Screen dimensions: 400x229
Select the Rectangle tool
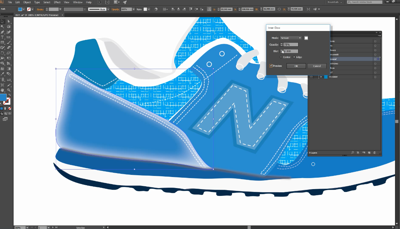2,43
